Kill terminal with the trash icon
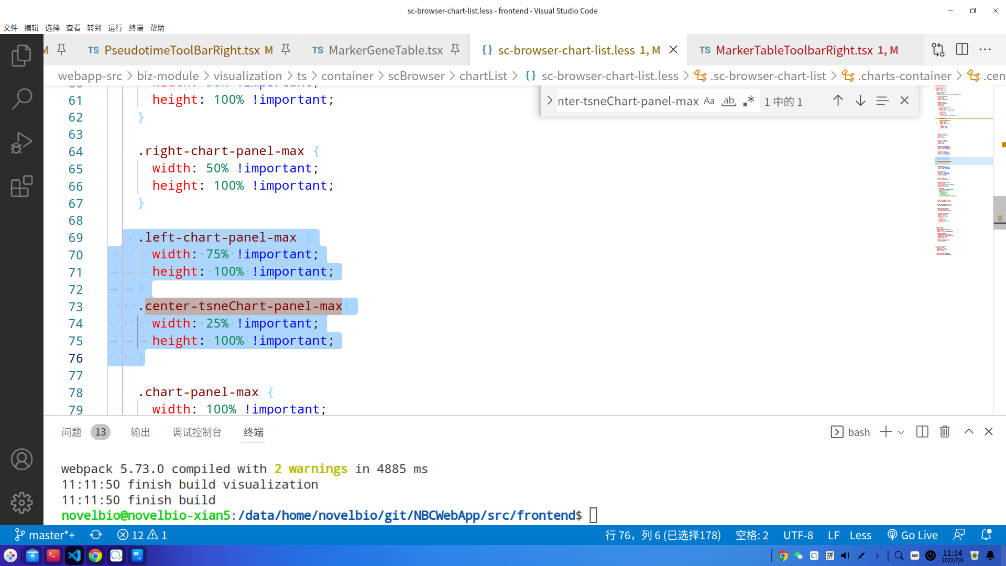This screenshot has height=566, width=1006. coord(945,432)
